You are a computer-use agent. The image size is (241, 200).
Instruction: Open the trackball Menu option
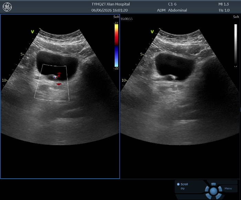click(x=228, y=189)
